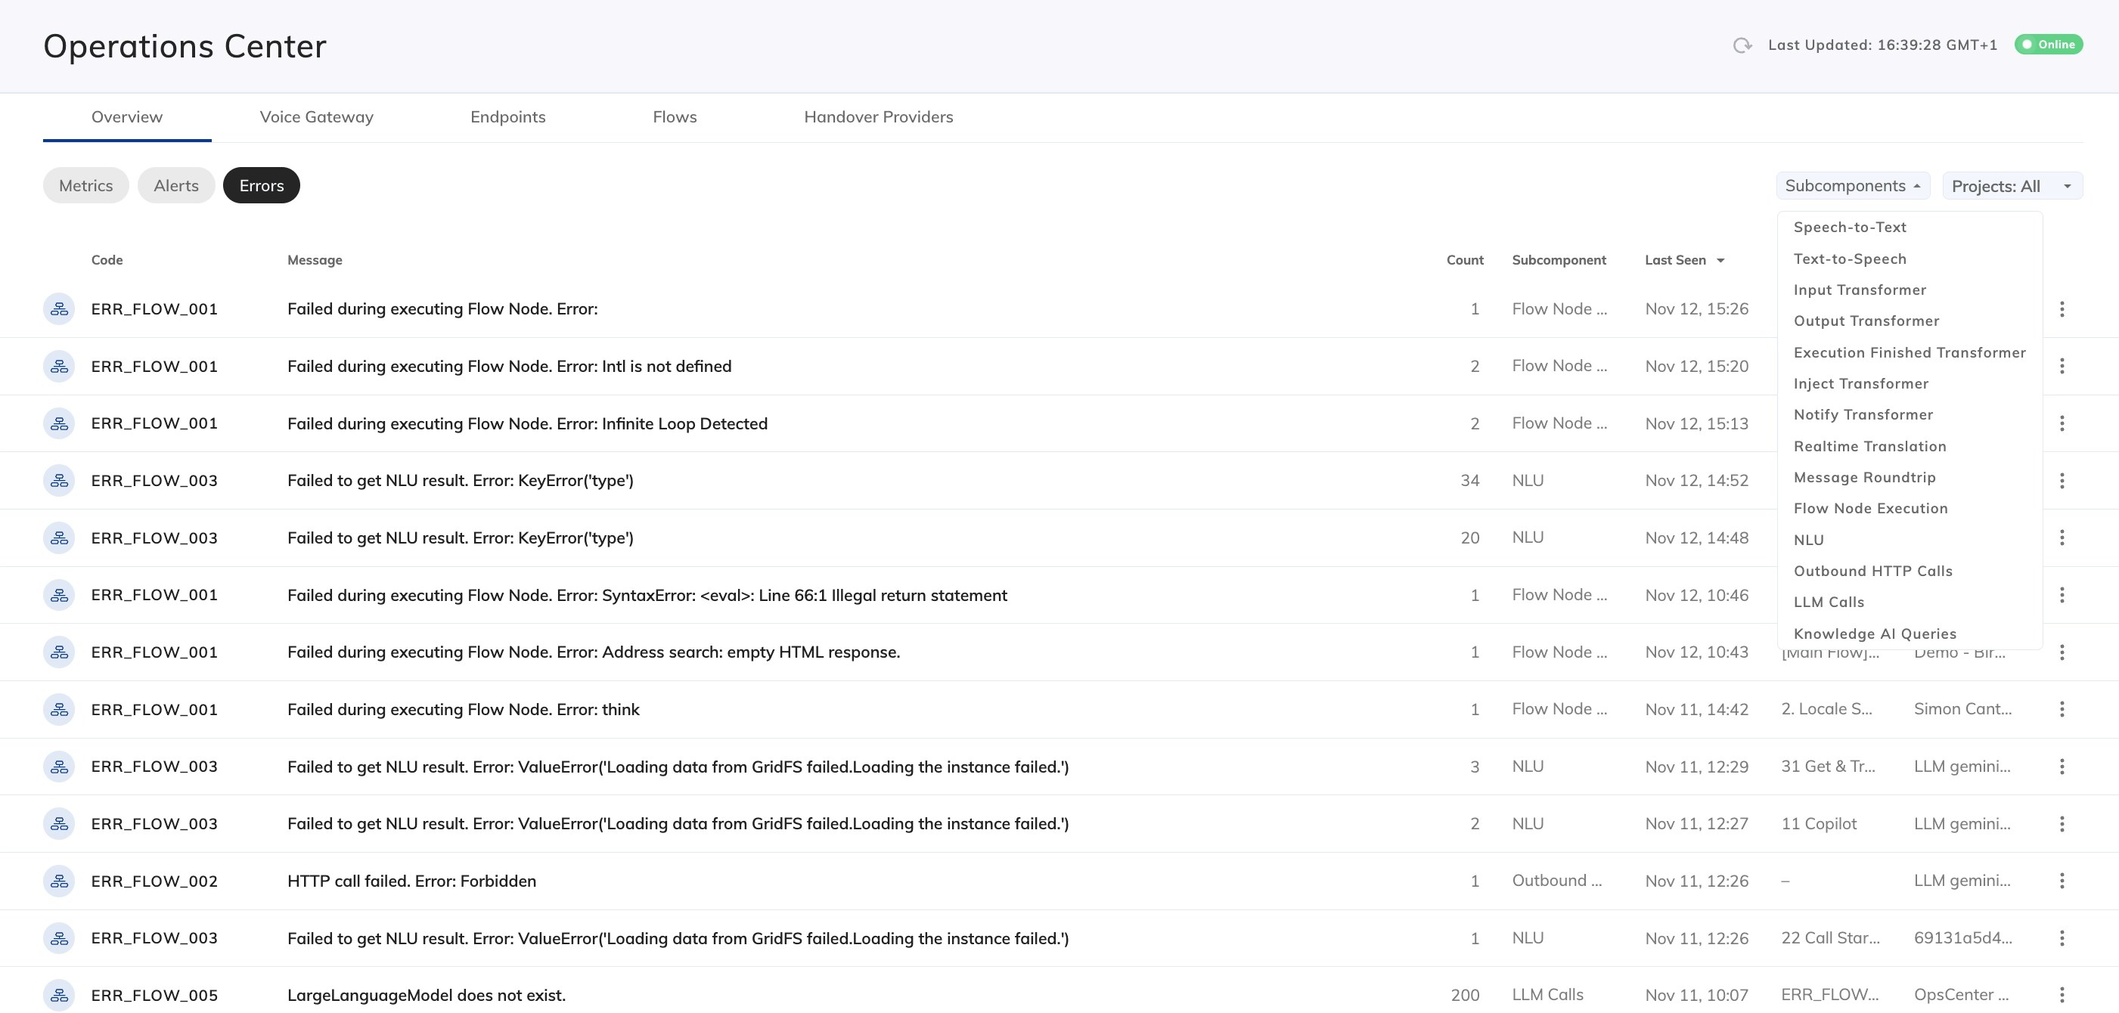Image resolution: width=2119 pixels, height=1013 pixels.
Task: Click the refresh icon beside Last Updated
Action: 1742,45
